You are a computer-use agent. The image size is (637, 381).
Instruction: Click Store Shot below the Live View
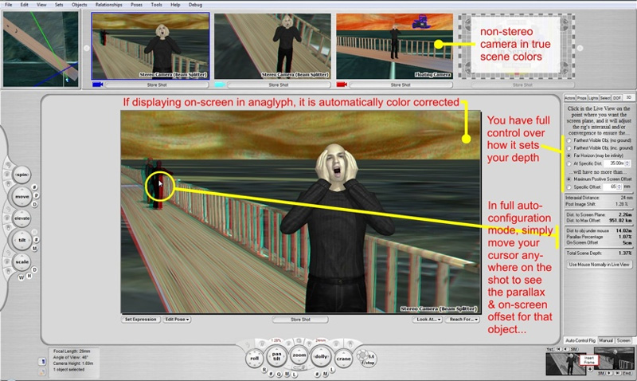pos(300,320)
